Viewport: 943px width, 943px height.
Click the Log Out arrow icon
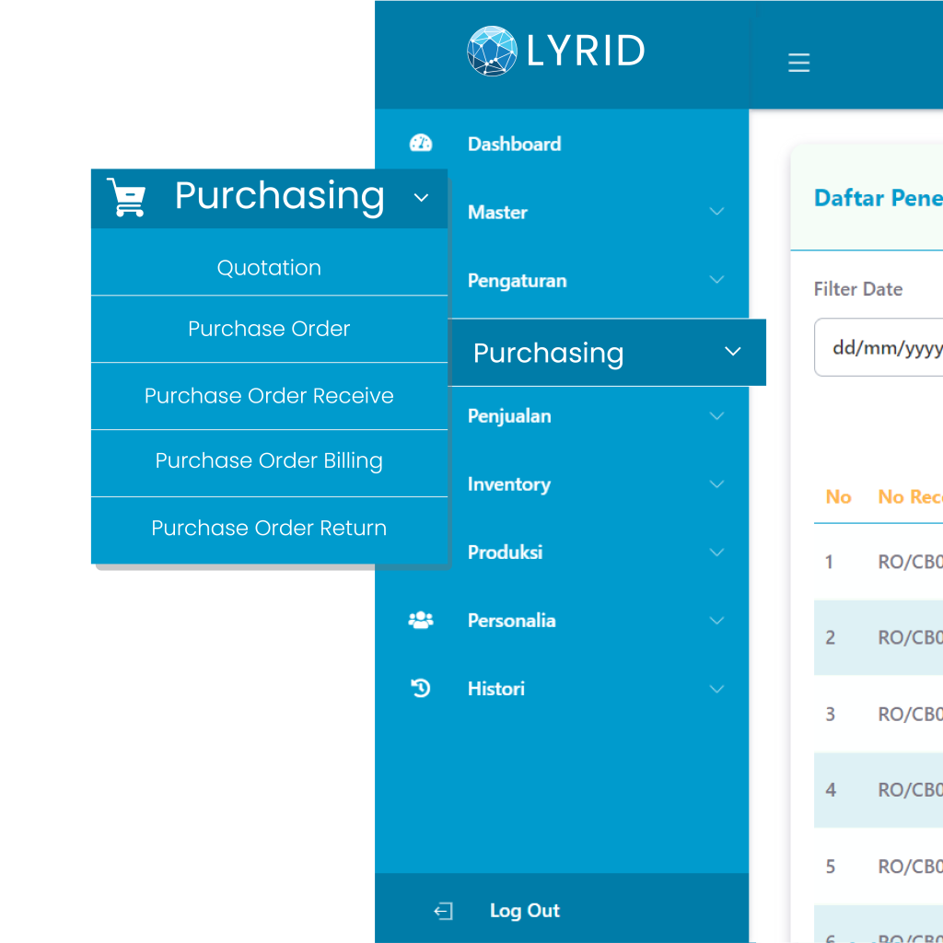(x=443, y=911)
